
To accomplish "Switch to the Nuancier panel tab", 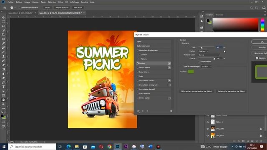I will 219,15.
